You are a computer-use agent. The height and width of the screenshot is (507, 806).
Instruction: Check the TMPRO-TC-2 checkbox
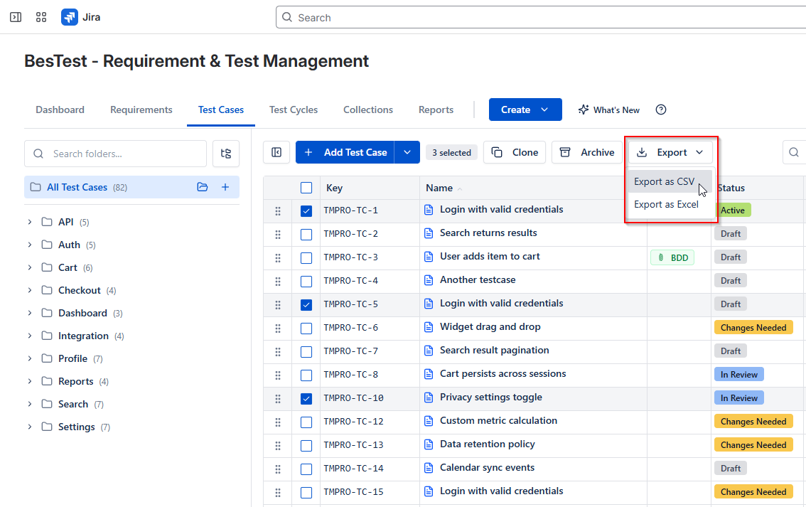tap(306, 235)
